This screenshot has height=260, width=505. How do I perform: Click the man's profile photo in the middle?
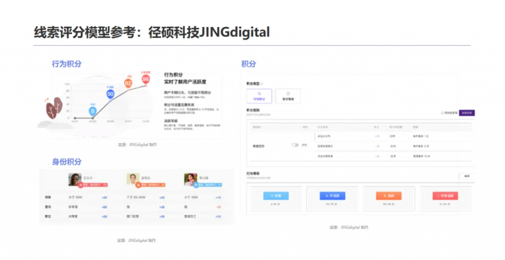point(133,179)
